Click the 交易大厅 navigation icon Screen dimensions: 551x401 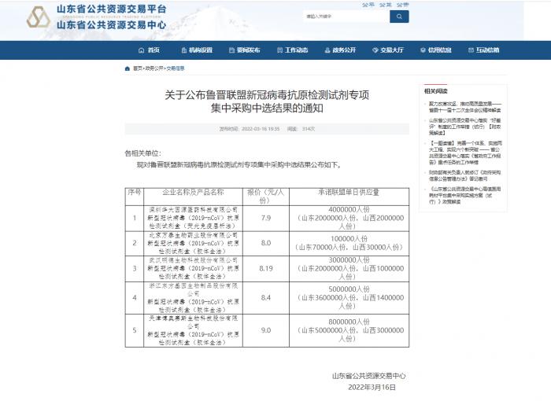tap(375, 50)
